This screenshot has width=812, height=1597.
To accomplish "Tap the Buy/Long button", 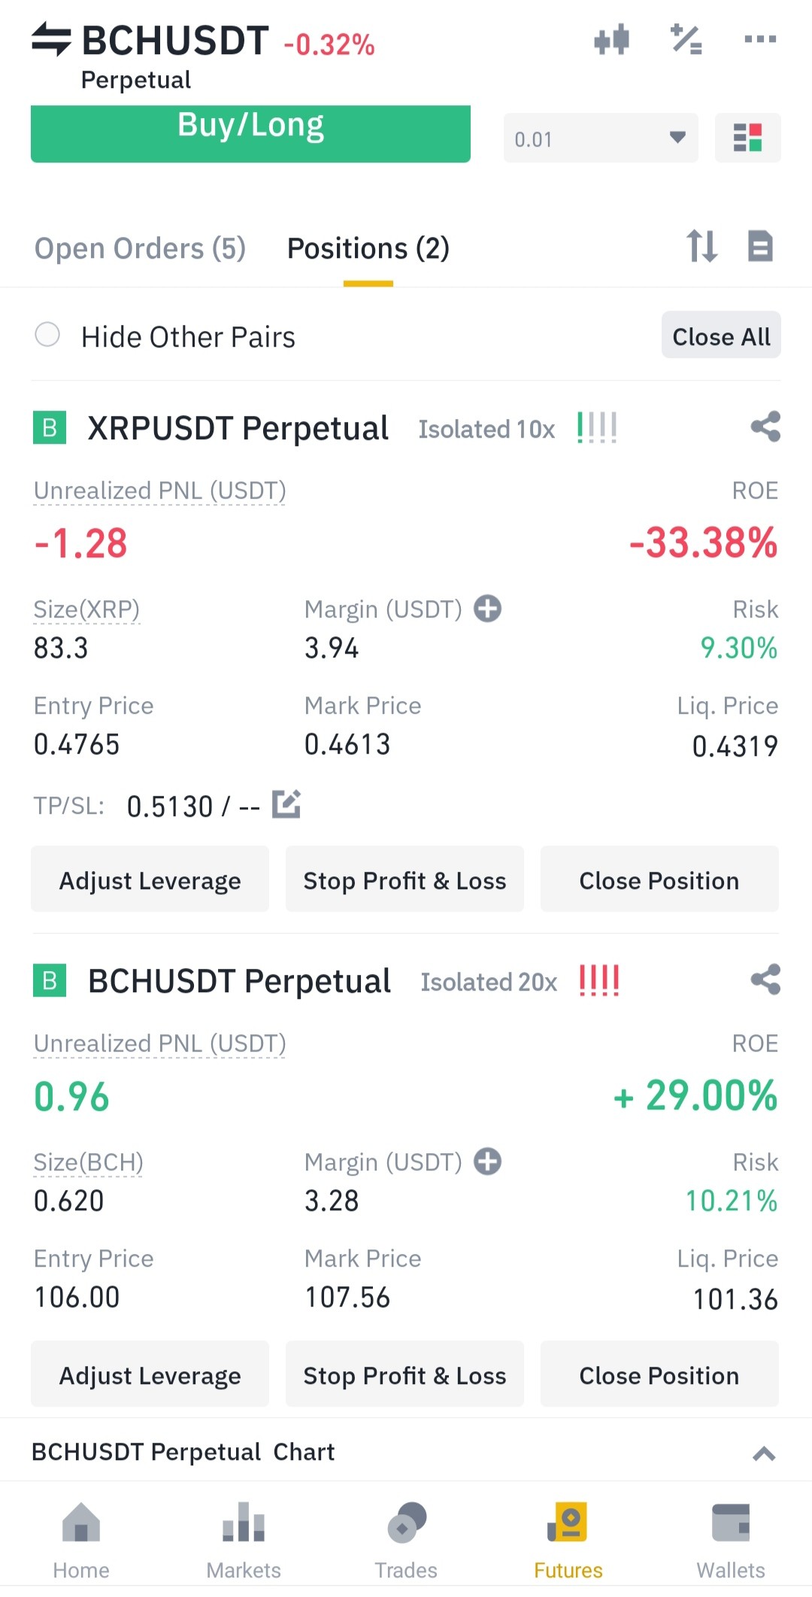I will (x=250, y=133).
